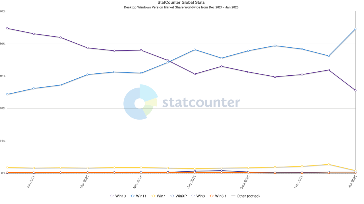
Task: Click the "Sept 2025" x-axis label
Action: 245,182
